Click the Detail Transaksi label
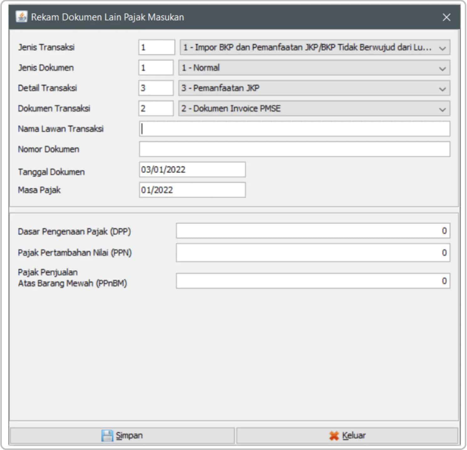 pyautogui.click(x=47, y=88)
